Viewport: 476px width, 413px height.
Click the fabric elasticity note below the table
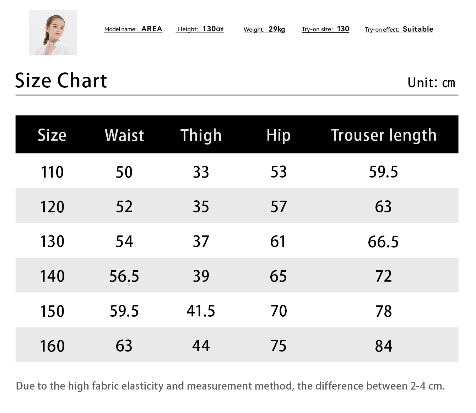click(230, 386)
